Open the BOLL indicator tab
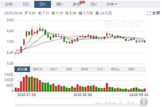Image resolution: width=162 pixels, height=107 pixels. click(x=116, y=69)
